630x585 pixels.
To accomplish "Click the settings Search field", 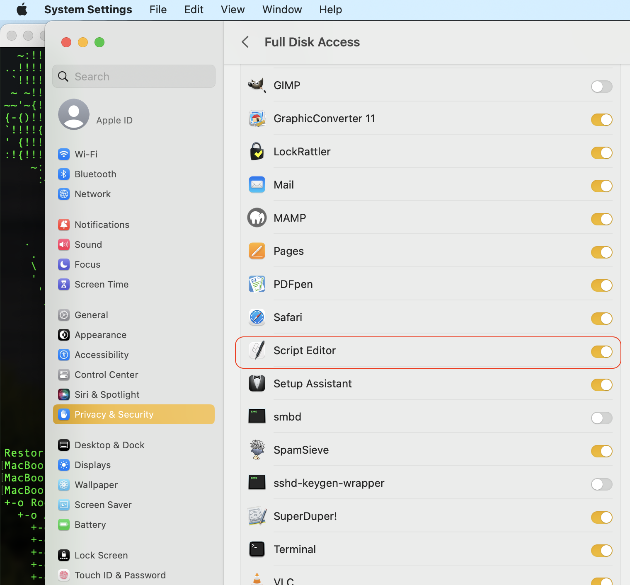I will click(134, 76).
